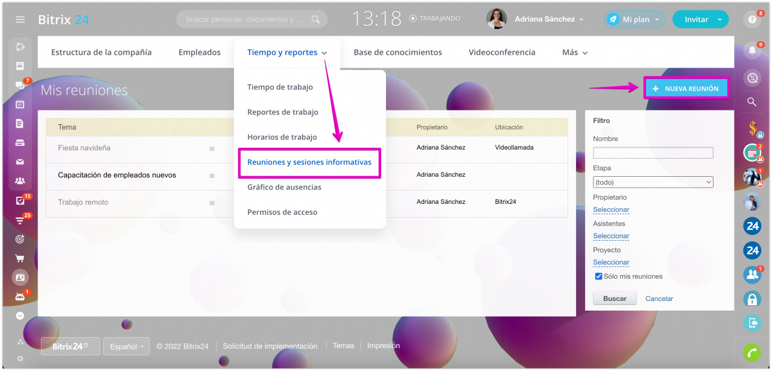Image resolution: width=772 pixels, height=371 pixels.
Task: Open the group chat icon with 1 badge
Action: [752, 274]
